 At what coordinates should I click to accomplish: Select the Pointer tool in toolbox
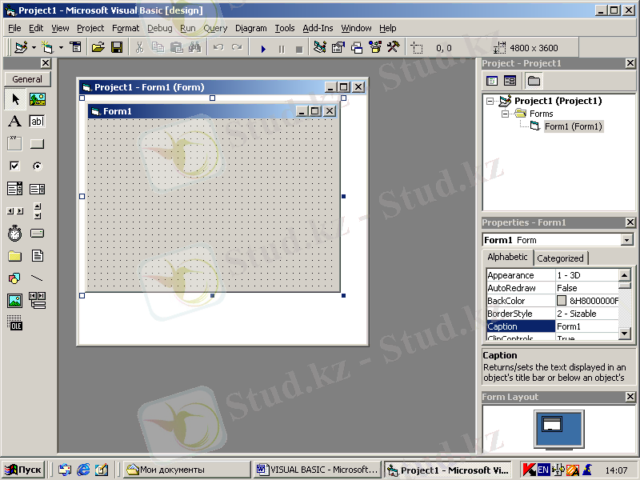pos(15,99)
